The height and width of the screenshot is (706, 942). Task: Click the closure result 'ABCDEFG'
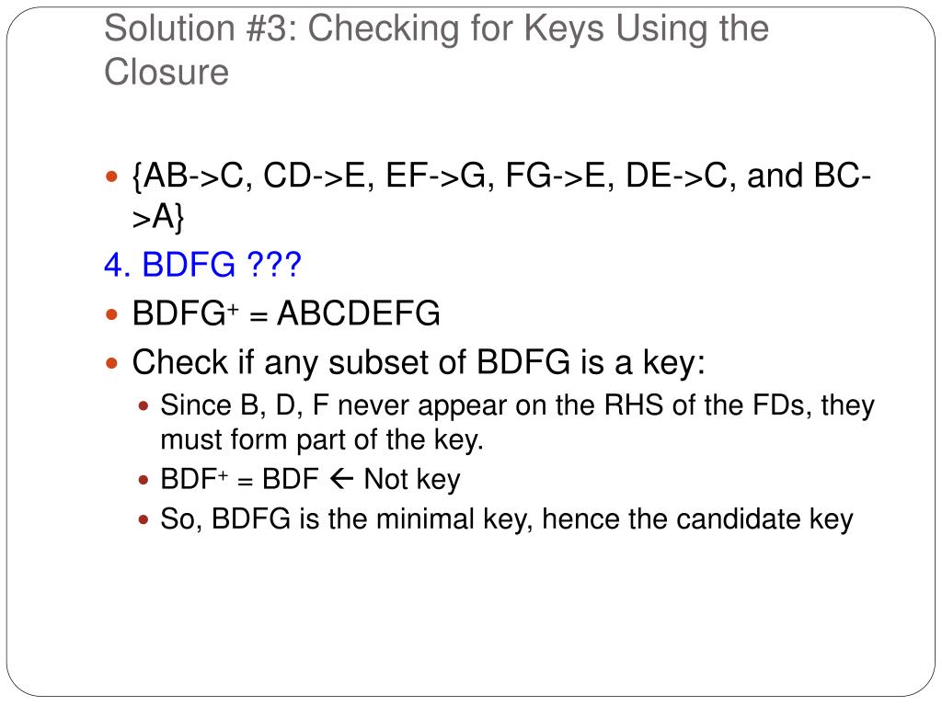tap(359, 313)
